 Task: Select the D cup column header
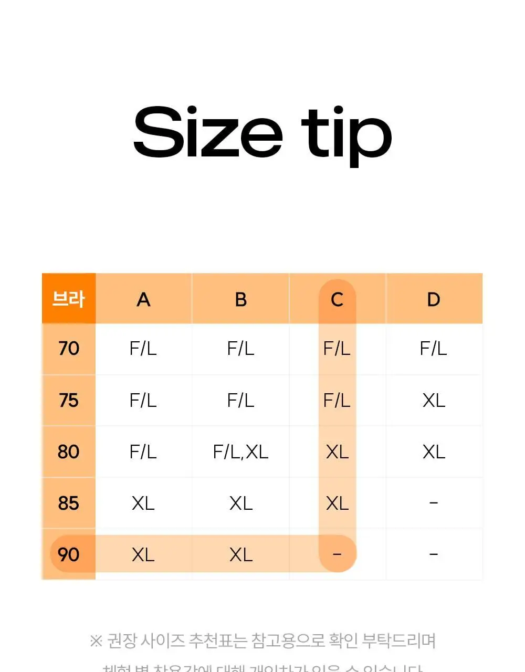[x=434, y=299]
